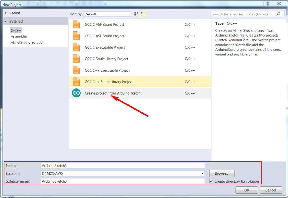Toggle Create directory for solution checkbox

[x=211, y=181]
